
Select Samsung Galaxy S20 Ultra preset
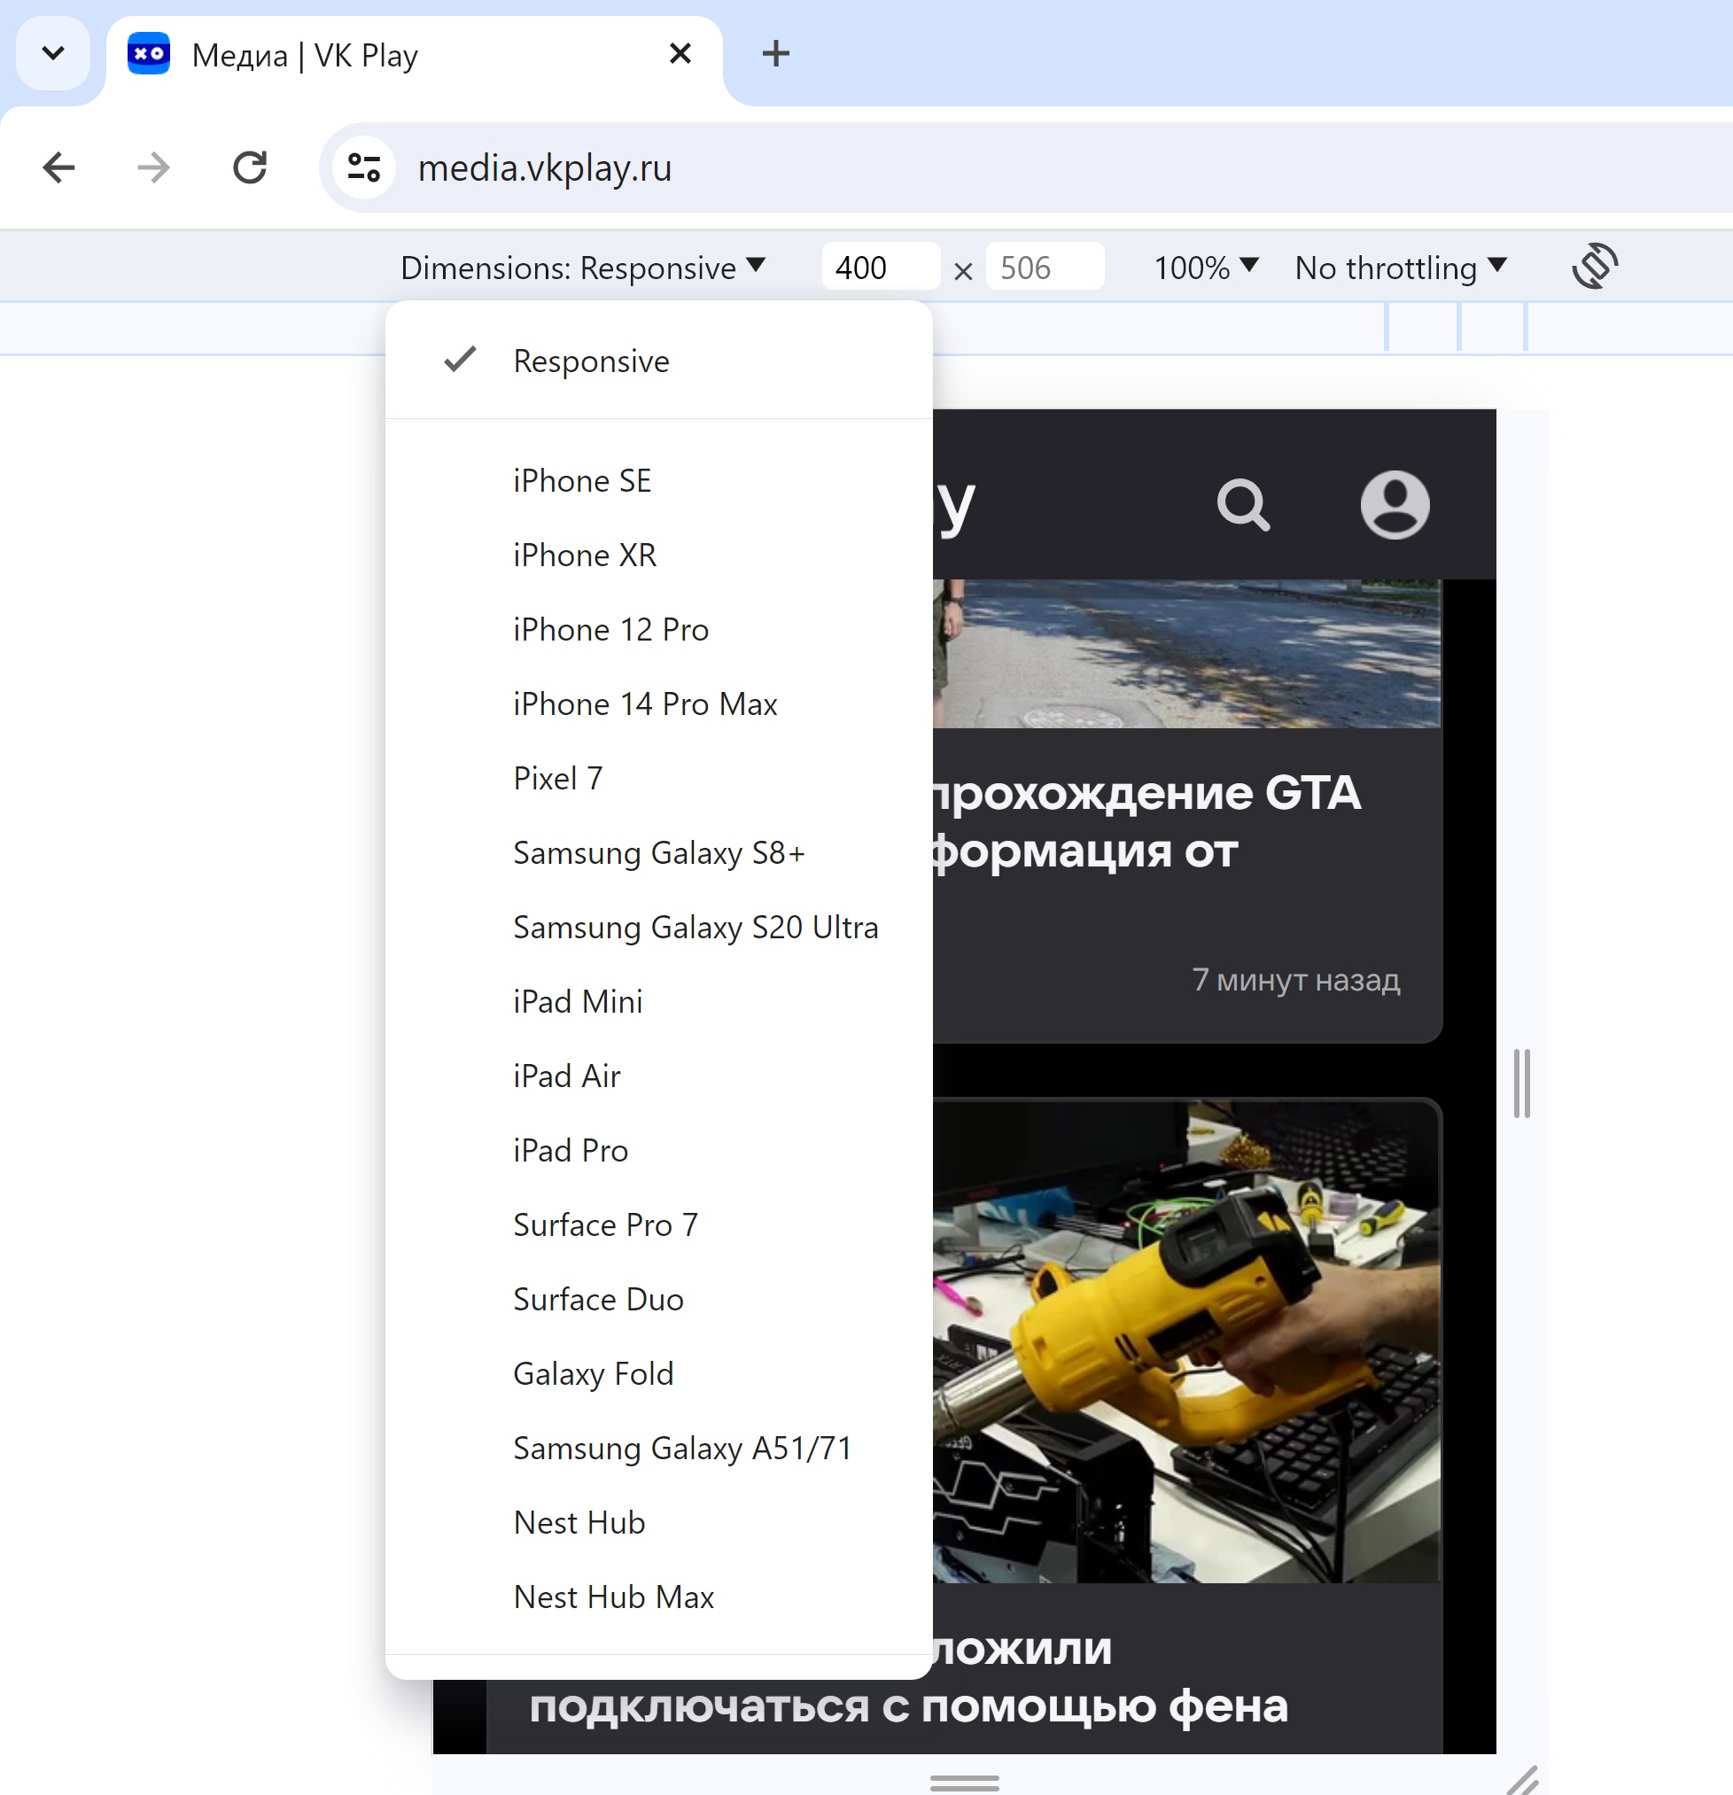[x=694, y=927]
